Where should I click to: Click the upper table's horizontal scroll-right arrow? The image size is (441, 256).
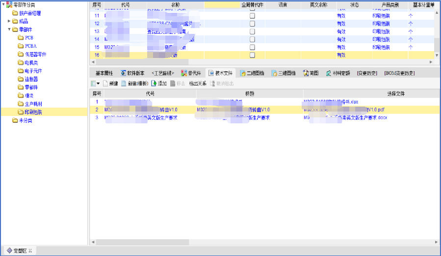(x=431, y=62)
